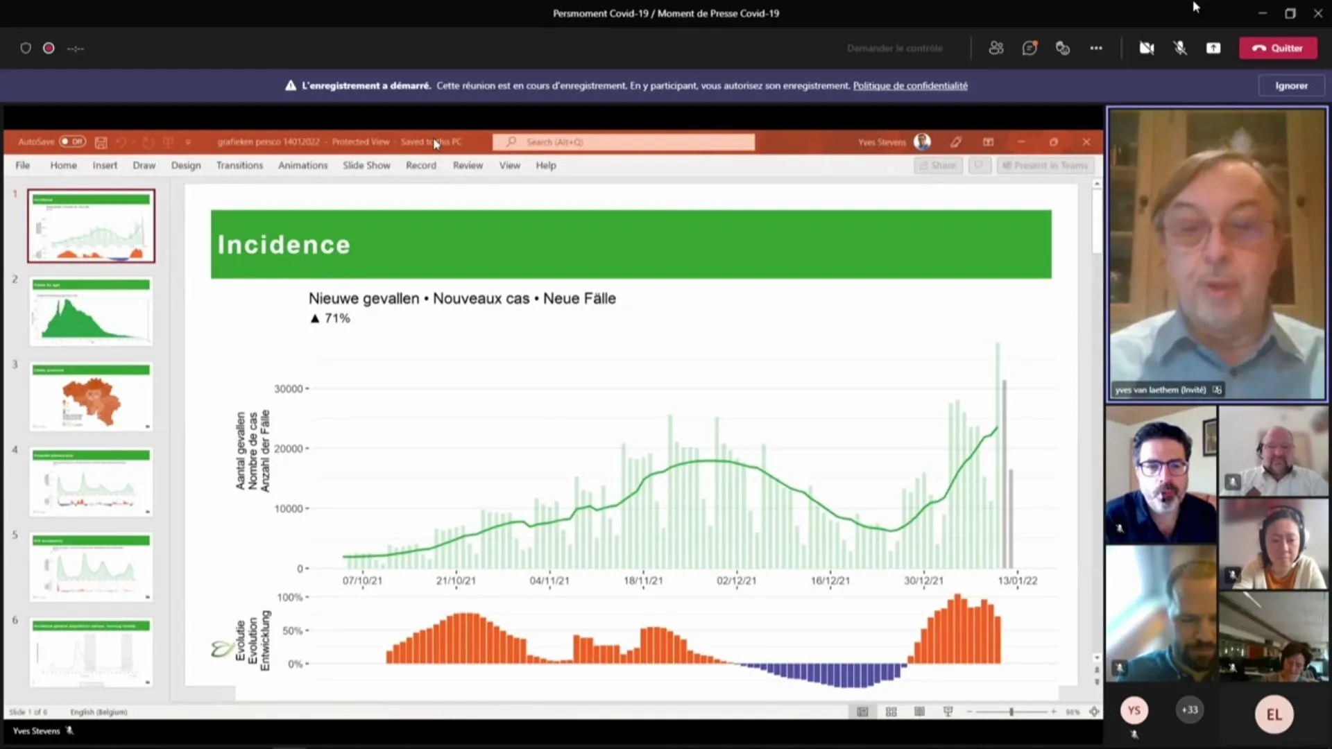
Task: Open more actions ellipsis menu
Action: 1096,48
